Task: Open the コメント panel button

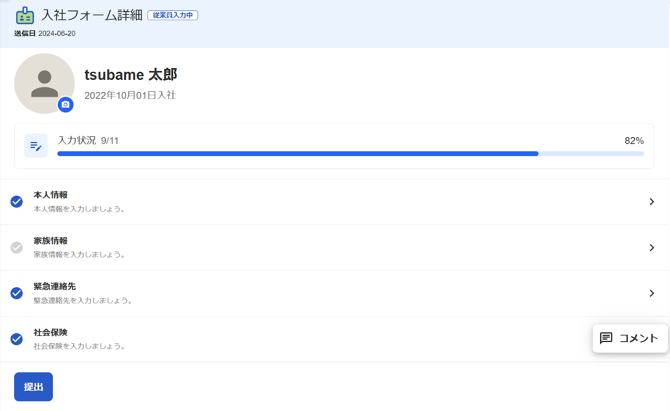Action: (630, 338)
